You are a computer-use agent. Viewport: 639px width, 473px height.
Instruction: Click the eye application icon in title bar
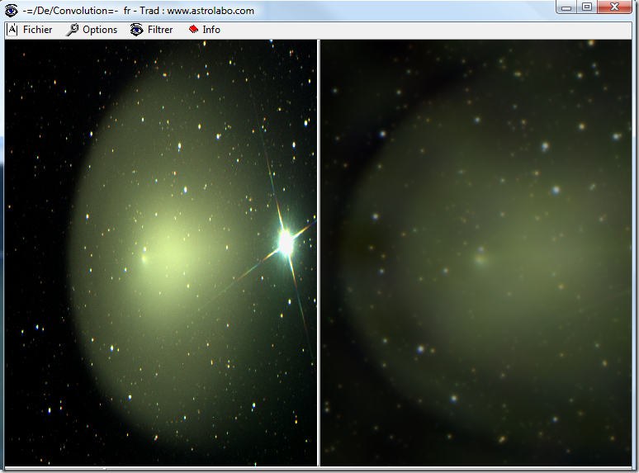pyautogui.click(x=11, y=11)
